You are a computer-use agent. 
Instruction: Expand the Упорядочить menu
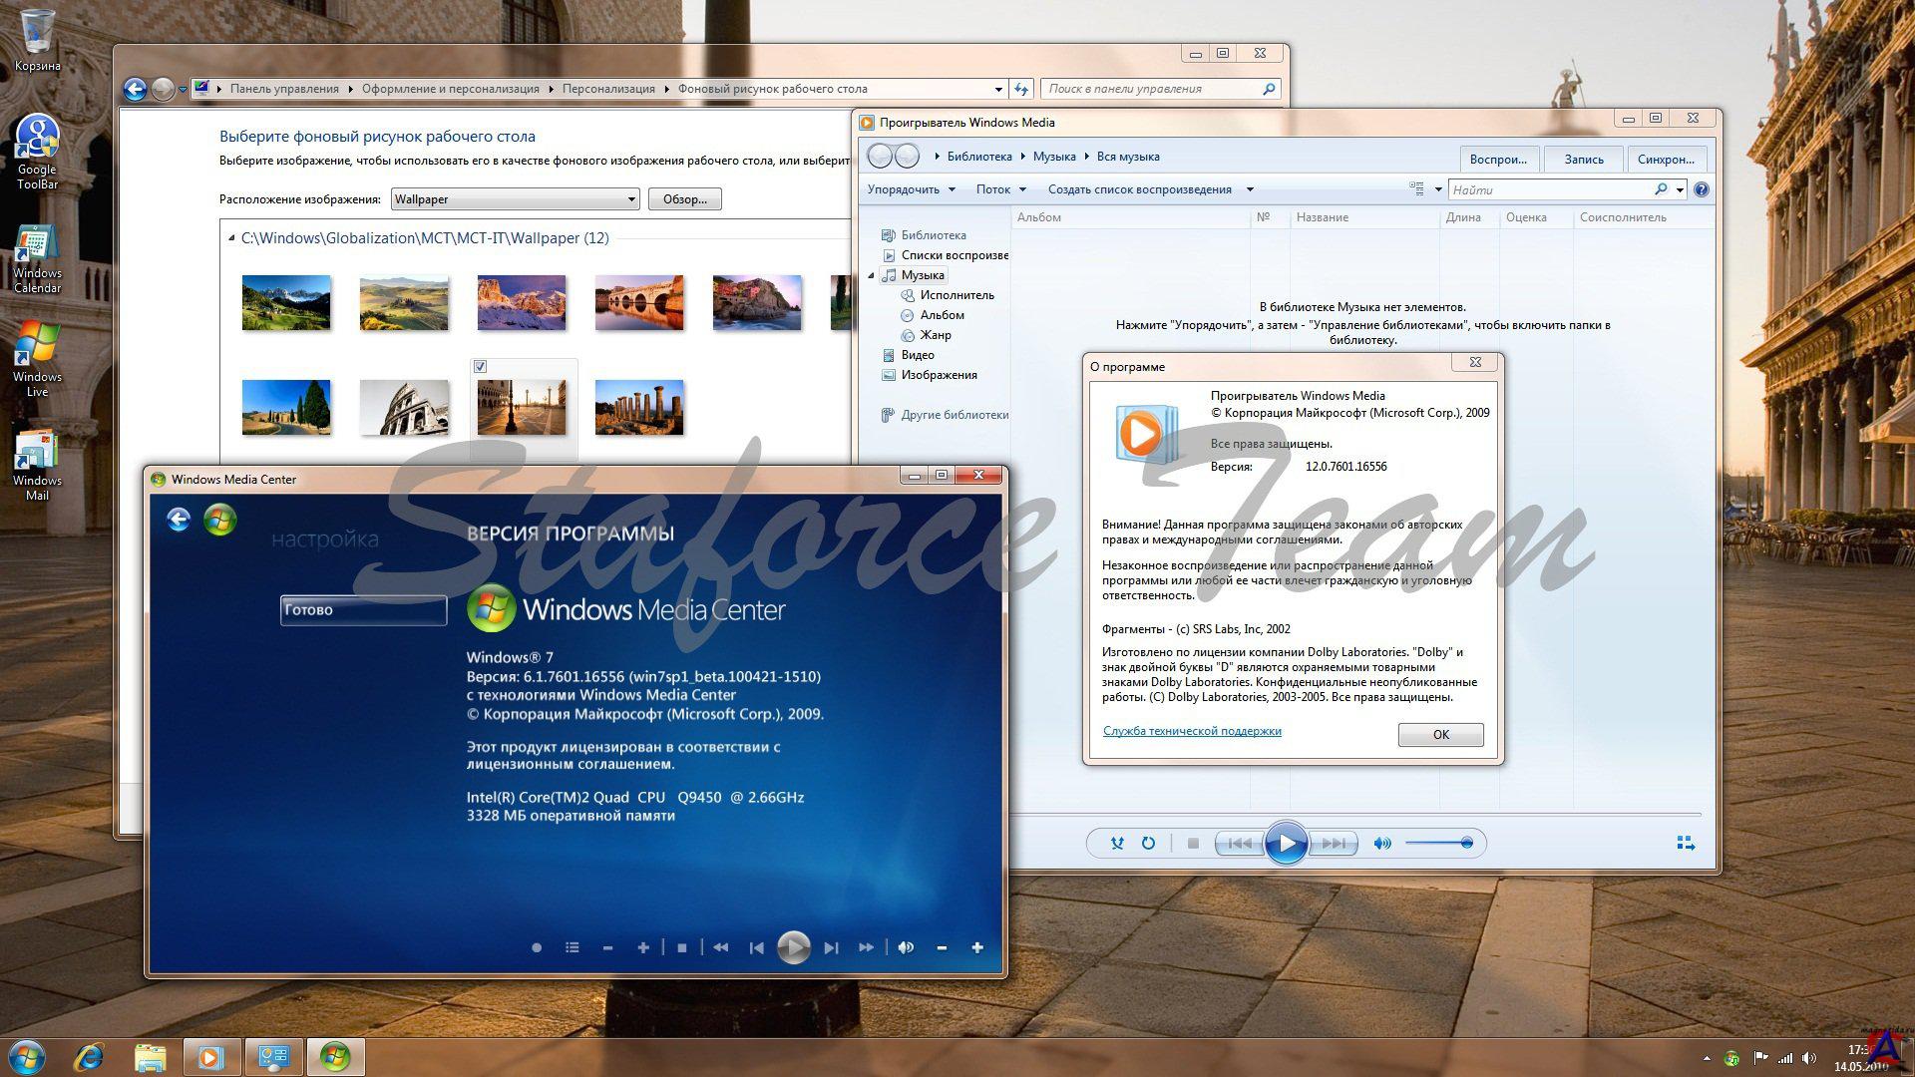coord(911,189)
